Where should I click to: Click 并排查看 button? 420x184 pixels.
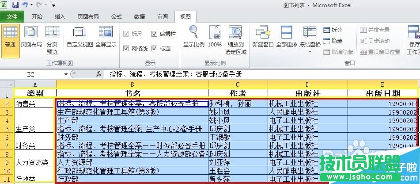375,30
